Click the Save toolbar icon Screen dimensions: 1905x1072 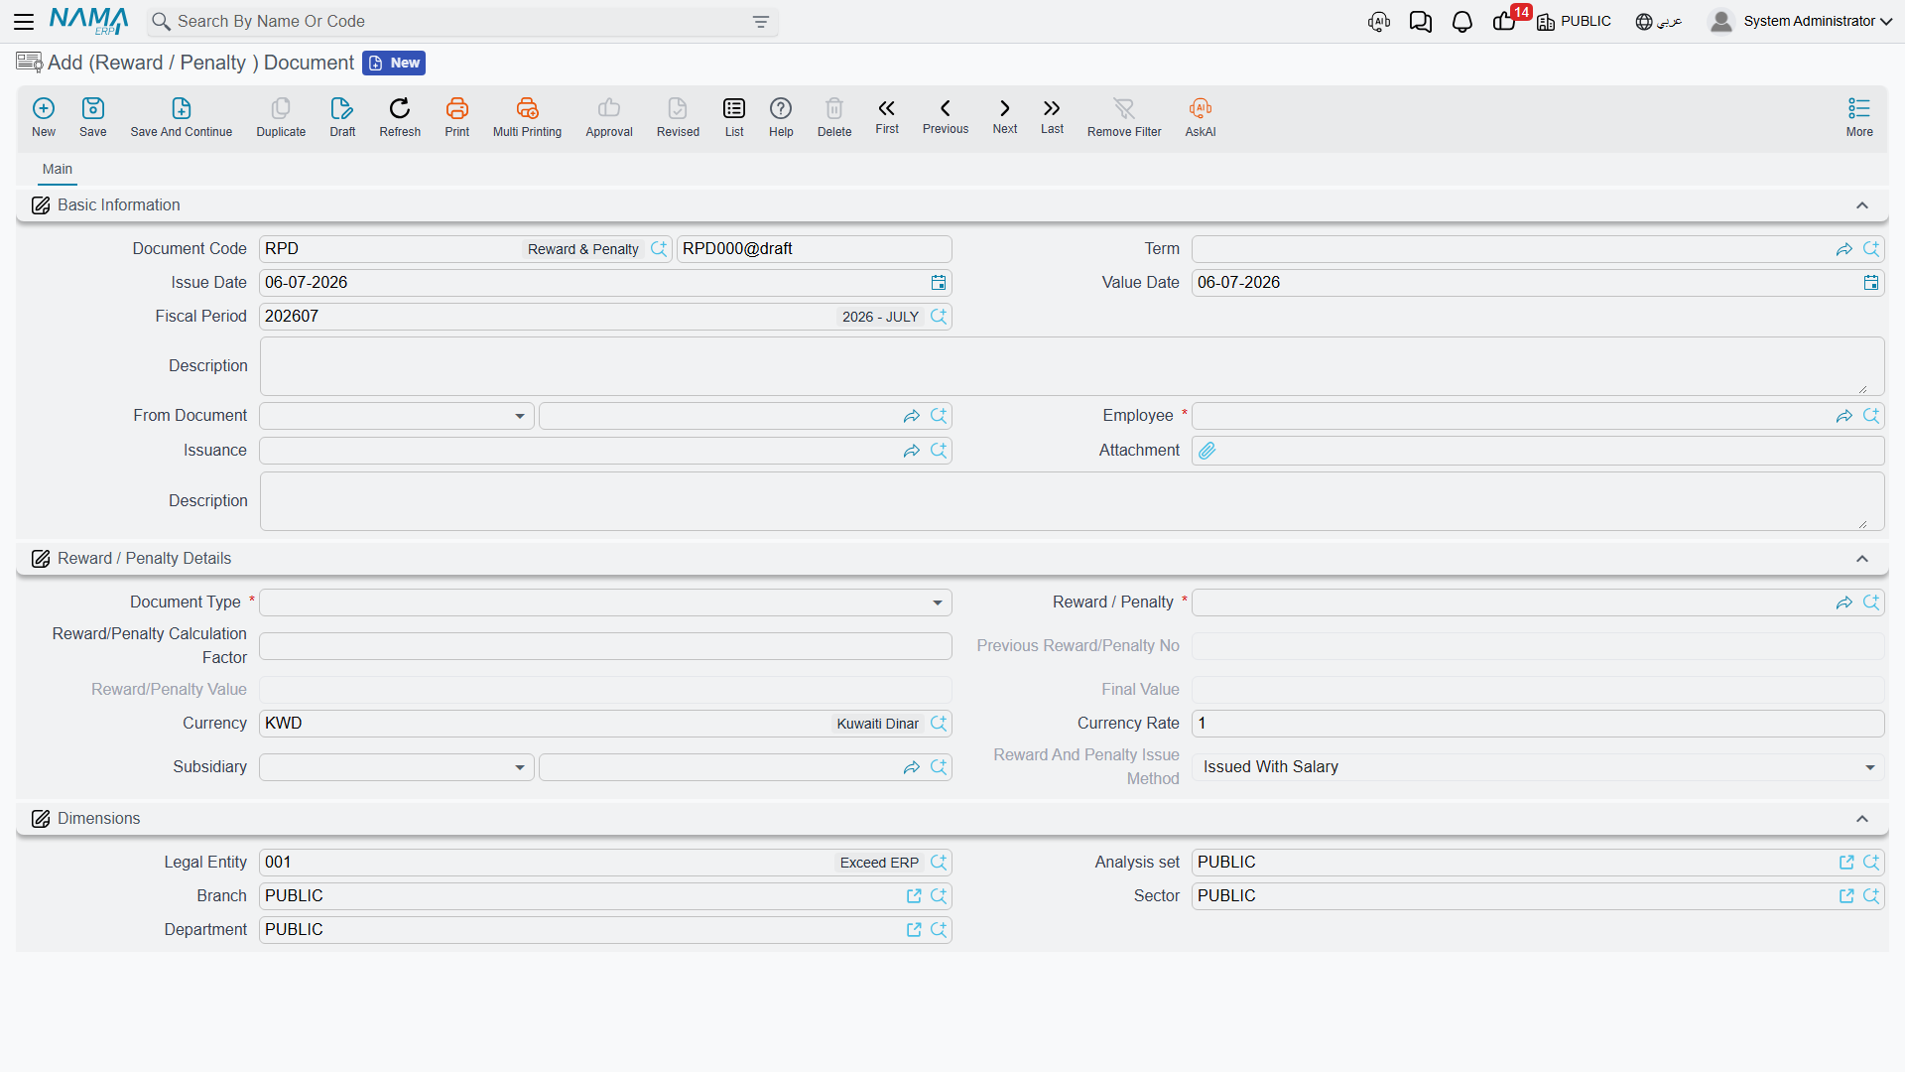pyautogui.click(x=92, y=108)
